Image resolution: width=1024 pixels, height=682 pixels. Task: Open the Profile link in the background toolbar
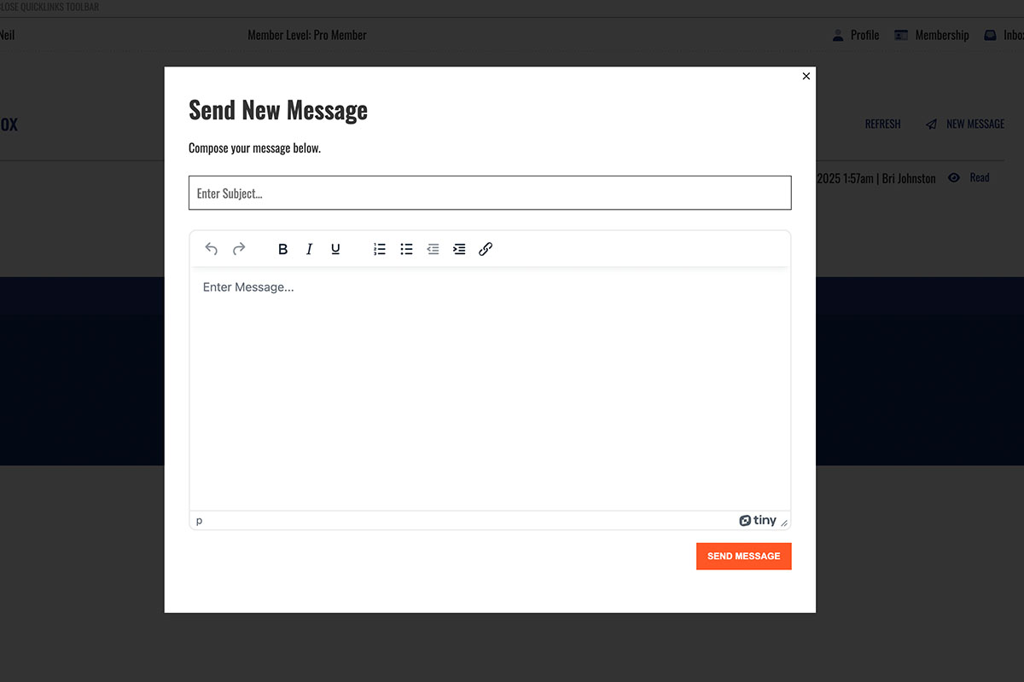pyautogui.click(x=864, y=35)
